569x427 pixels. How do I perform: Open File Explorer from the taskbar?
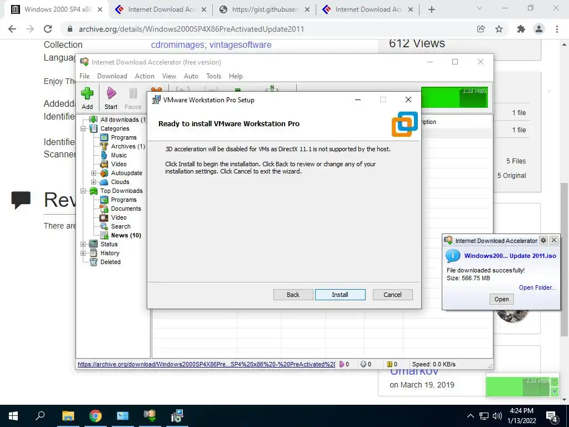(68, 416)
